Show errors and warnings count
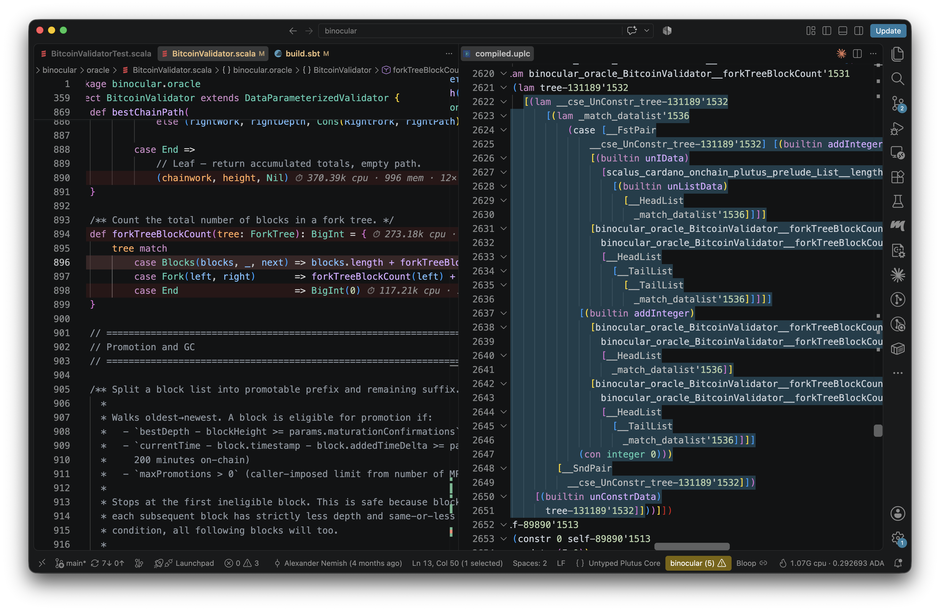The height and width of the screenshot is (611, 940). pyautogui.click(x=241, y=563)
